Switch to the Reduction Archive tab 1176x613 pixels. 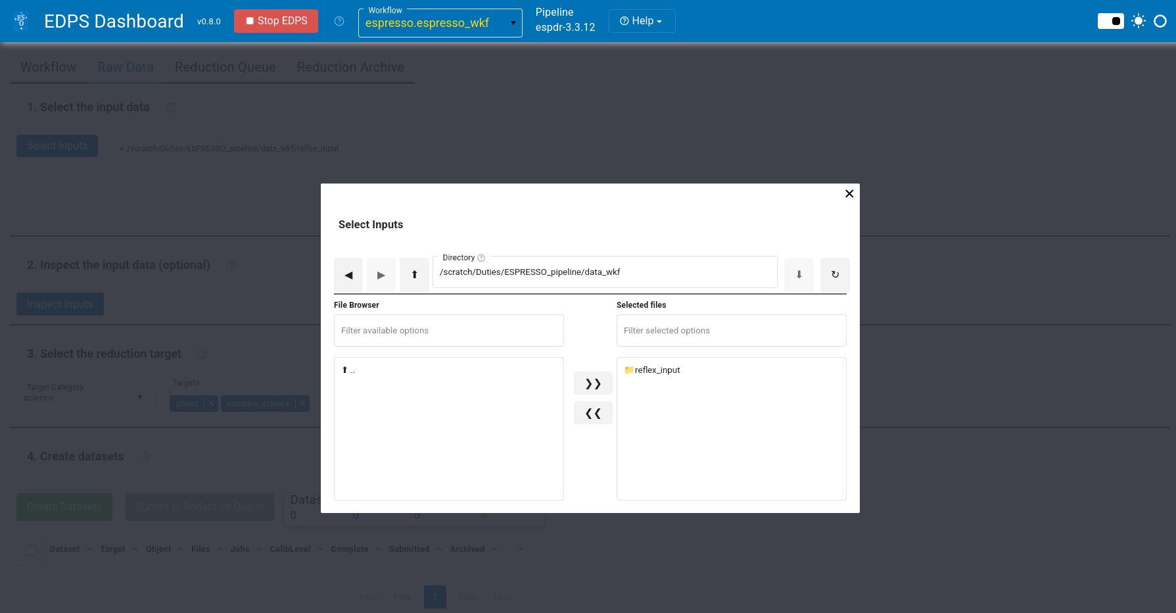pos(350,67)
